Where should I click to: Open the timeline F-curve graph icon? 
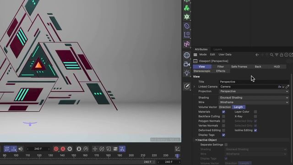tap(177, 149)
